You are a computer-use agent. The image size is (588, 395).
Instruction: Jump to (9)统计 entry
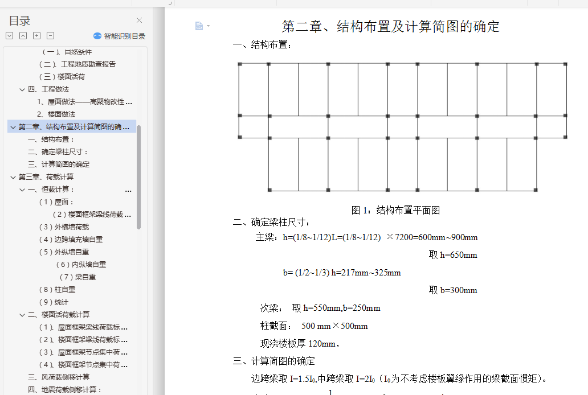pos(54,302)
